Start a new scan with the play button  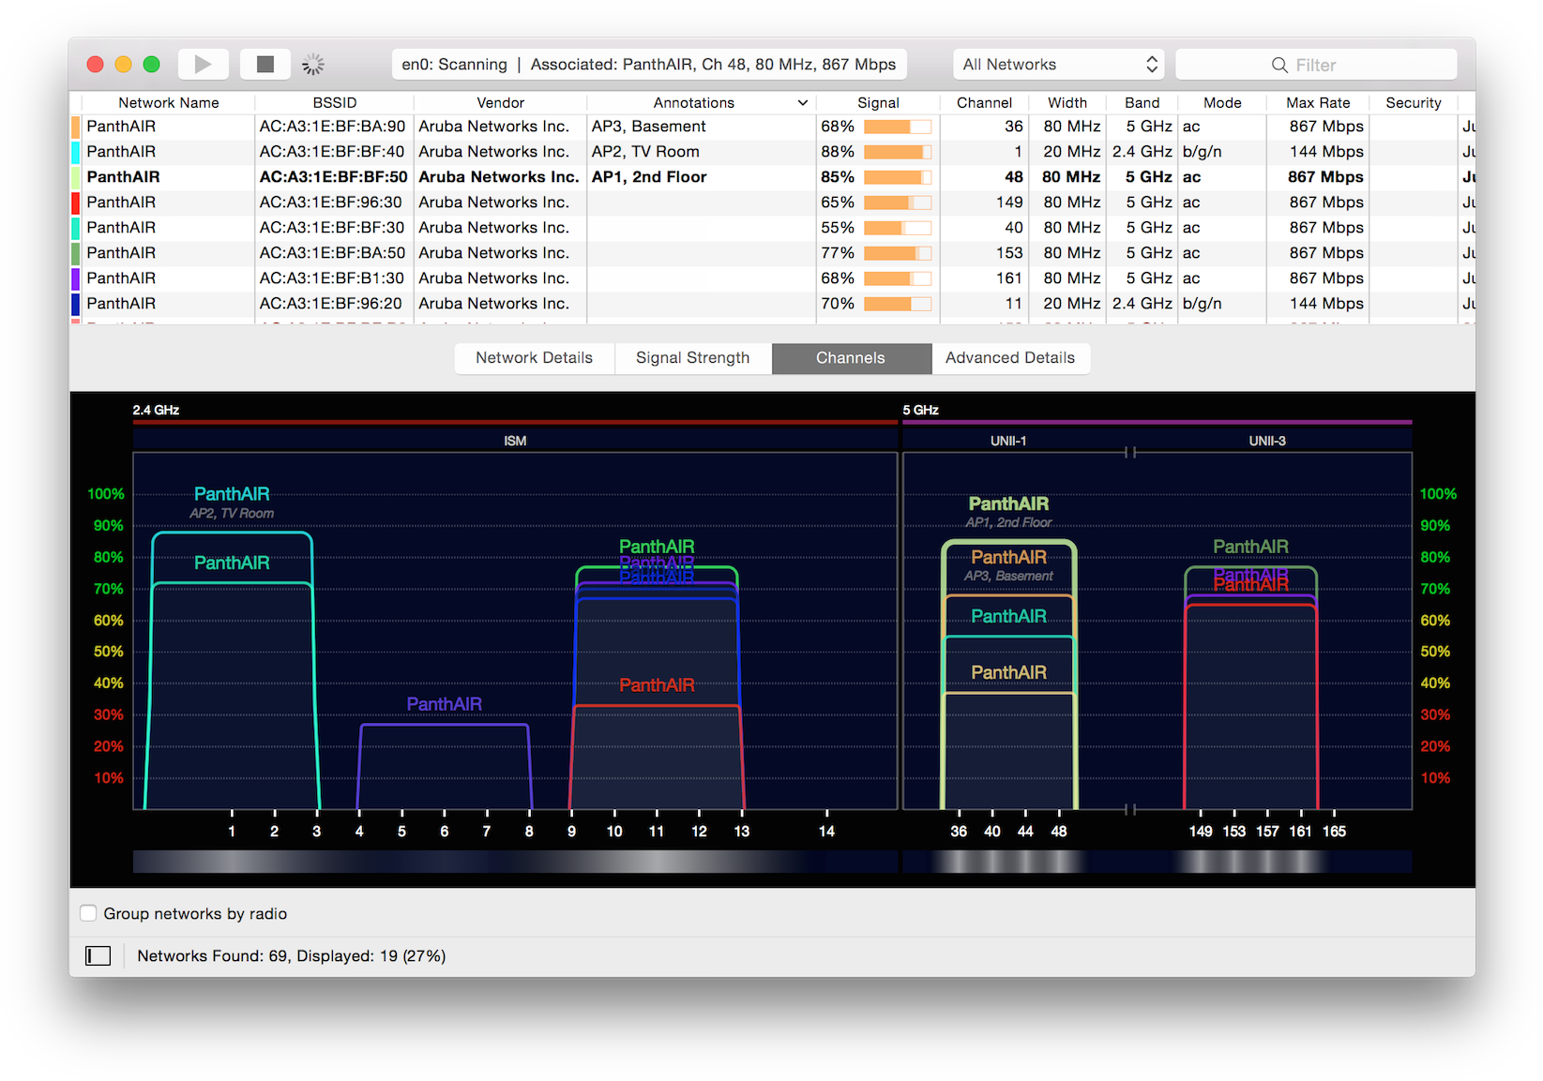pyautogui.click(x=203, y=64)
